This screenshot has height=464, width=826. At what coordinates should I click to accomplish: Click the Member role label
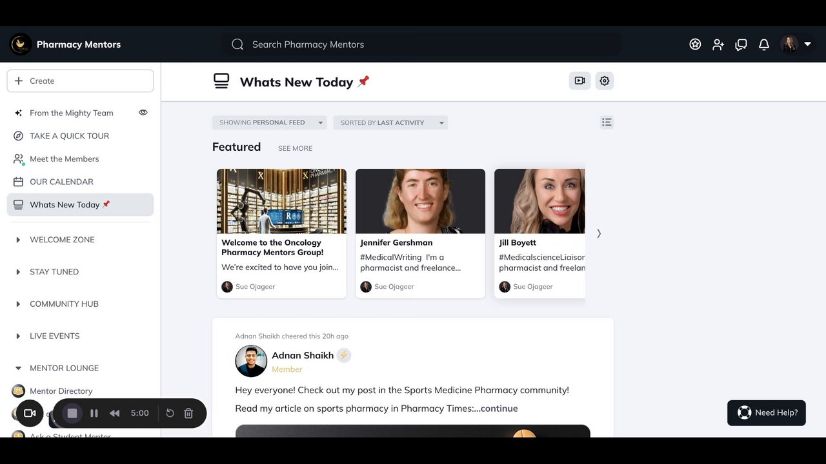[x=287, y=369]
